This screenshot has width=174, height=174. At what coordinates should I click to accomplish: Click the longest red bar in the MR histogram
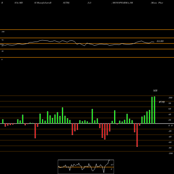[x=137, y=135]
